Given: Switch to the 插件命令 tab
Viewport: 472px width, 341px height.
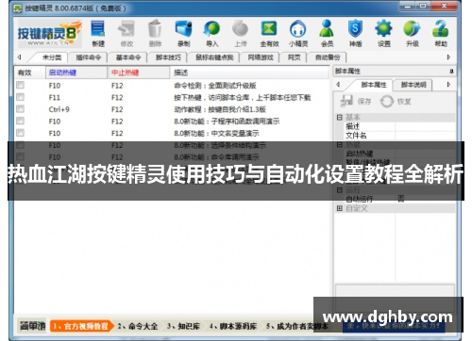Looking at the screenshot, I should pyautogui.click(x=89, y=57).
